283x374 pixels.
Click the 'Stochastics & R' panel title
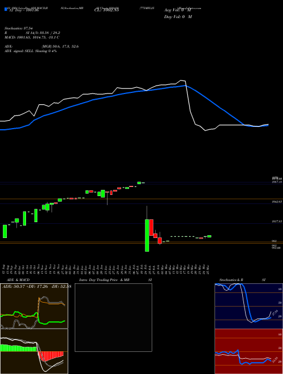tap(231, 280)
